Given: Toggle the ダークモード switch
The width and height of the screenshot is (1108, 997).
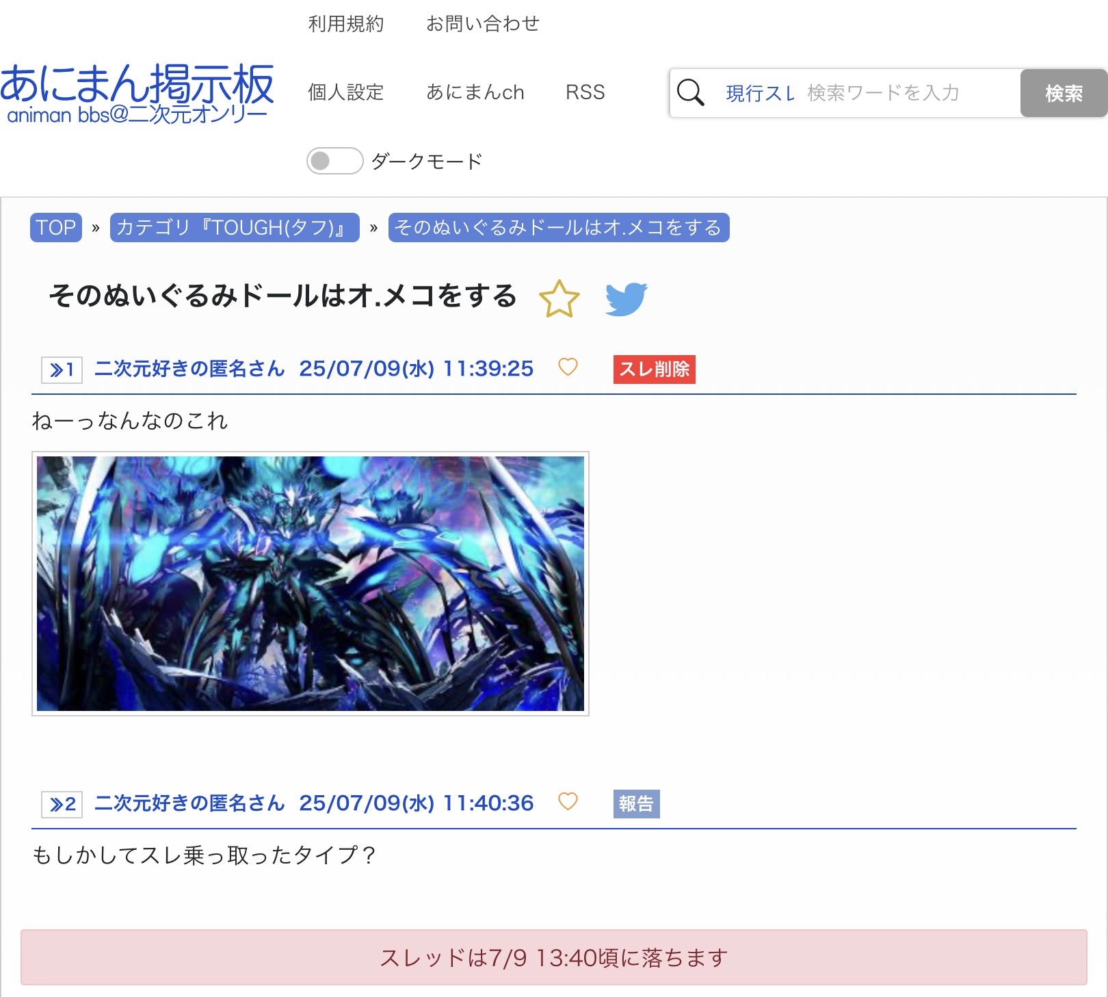Looking at the screenshot, I should [x=334, y=161].
